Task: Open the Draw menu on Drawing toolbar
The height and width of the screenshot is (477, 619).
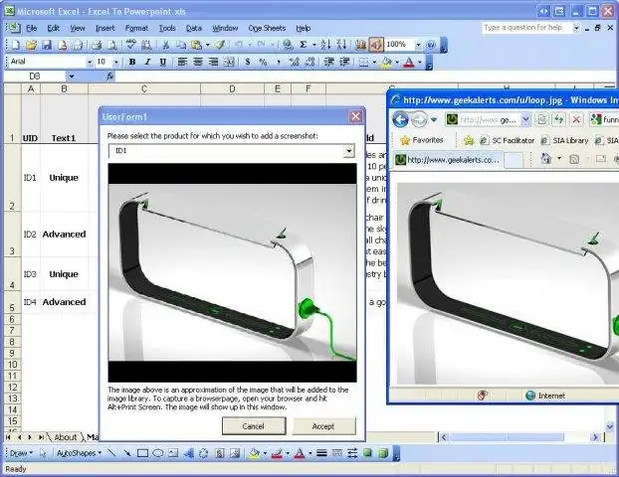Action: point(21,453)
